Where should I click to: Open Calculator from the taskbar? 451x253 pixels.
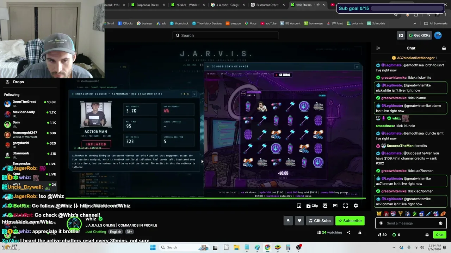click(x=288, y=247)
